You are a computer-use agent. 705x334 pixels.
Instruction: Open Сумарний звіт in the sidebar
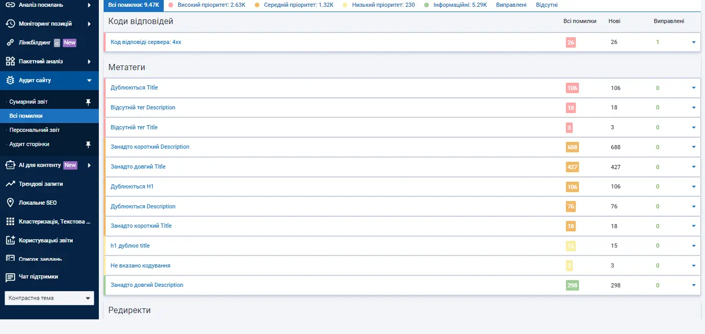point(28,102)
